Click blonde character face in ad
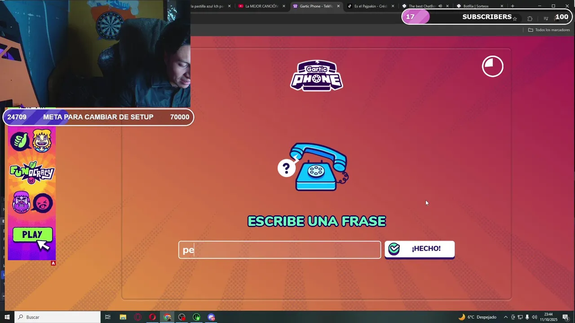 (42, 141)
